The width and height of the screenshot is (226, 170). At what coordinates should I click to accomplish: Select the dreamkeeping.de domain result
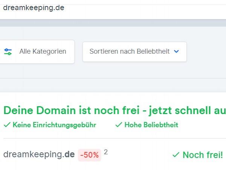[x=39, y=155]
